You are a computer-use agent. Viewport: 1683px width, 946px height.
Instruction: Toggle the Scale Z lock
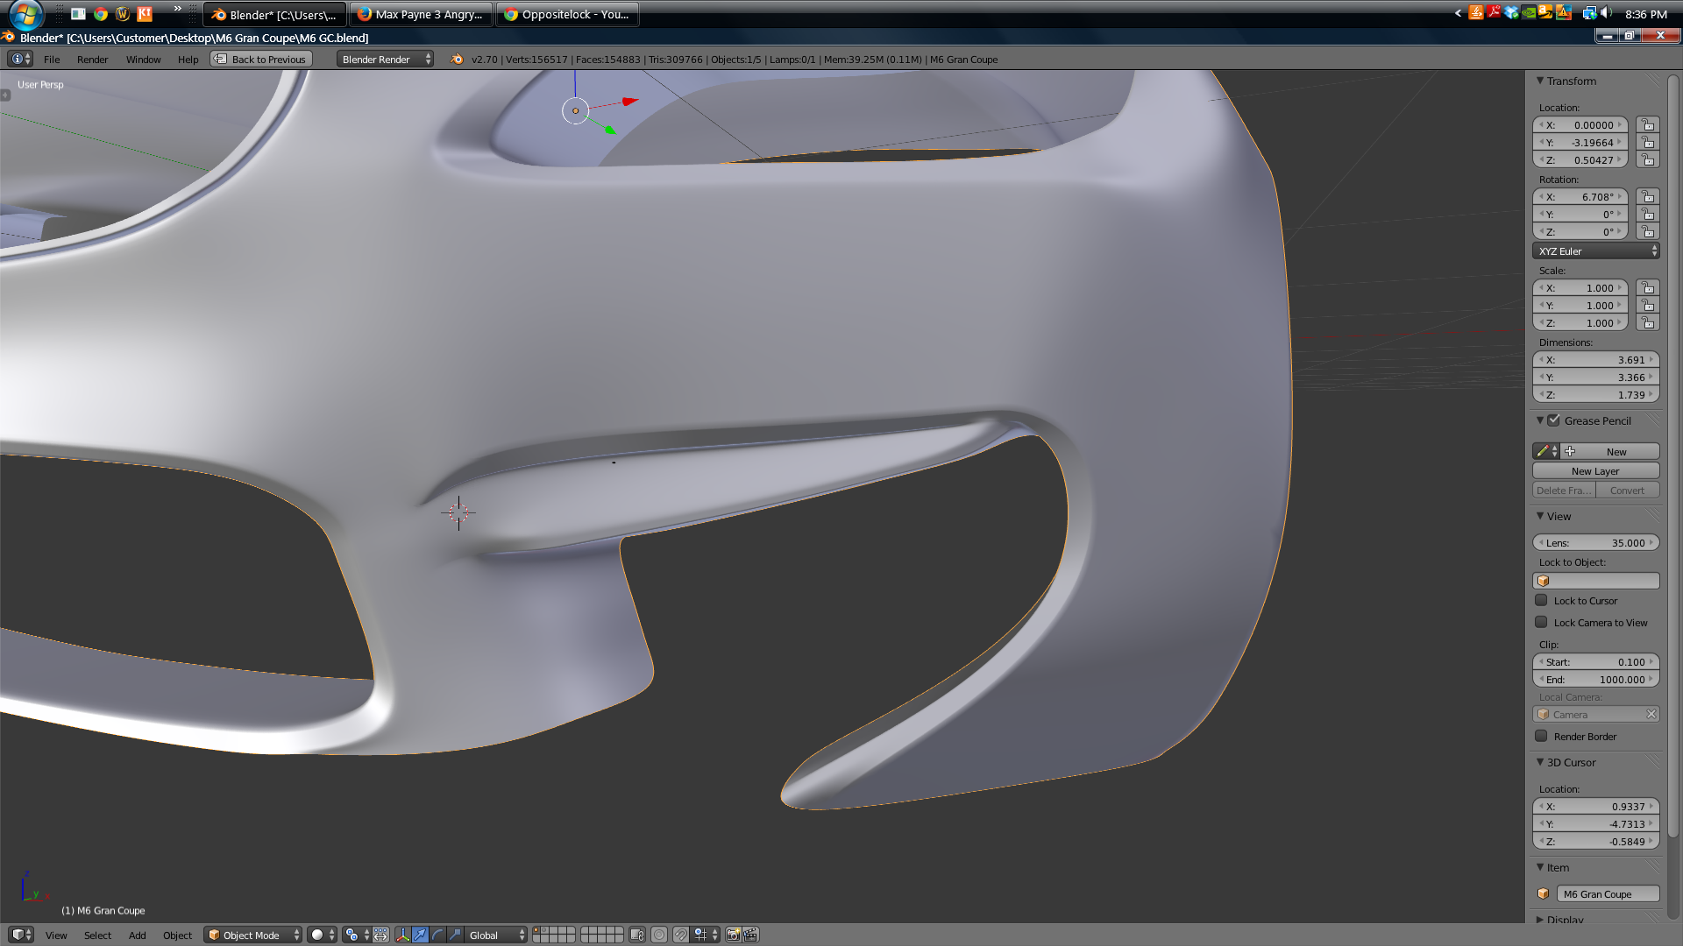point(1648,323)
